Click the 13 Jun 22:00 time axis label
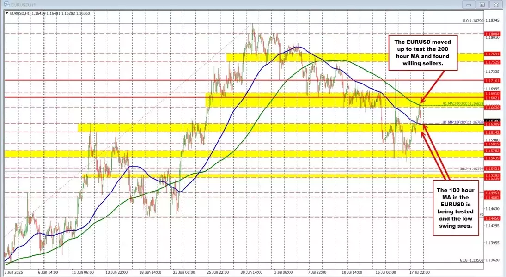This screenshot has width=506, height=277. pos(116,272)
